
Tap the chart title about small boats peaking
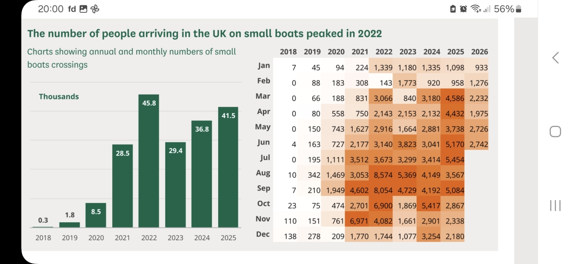coord(205,33)
